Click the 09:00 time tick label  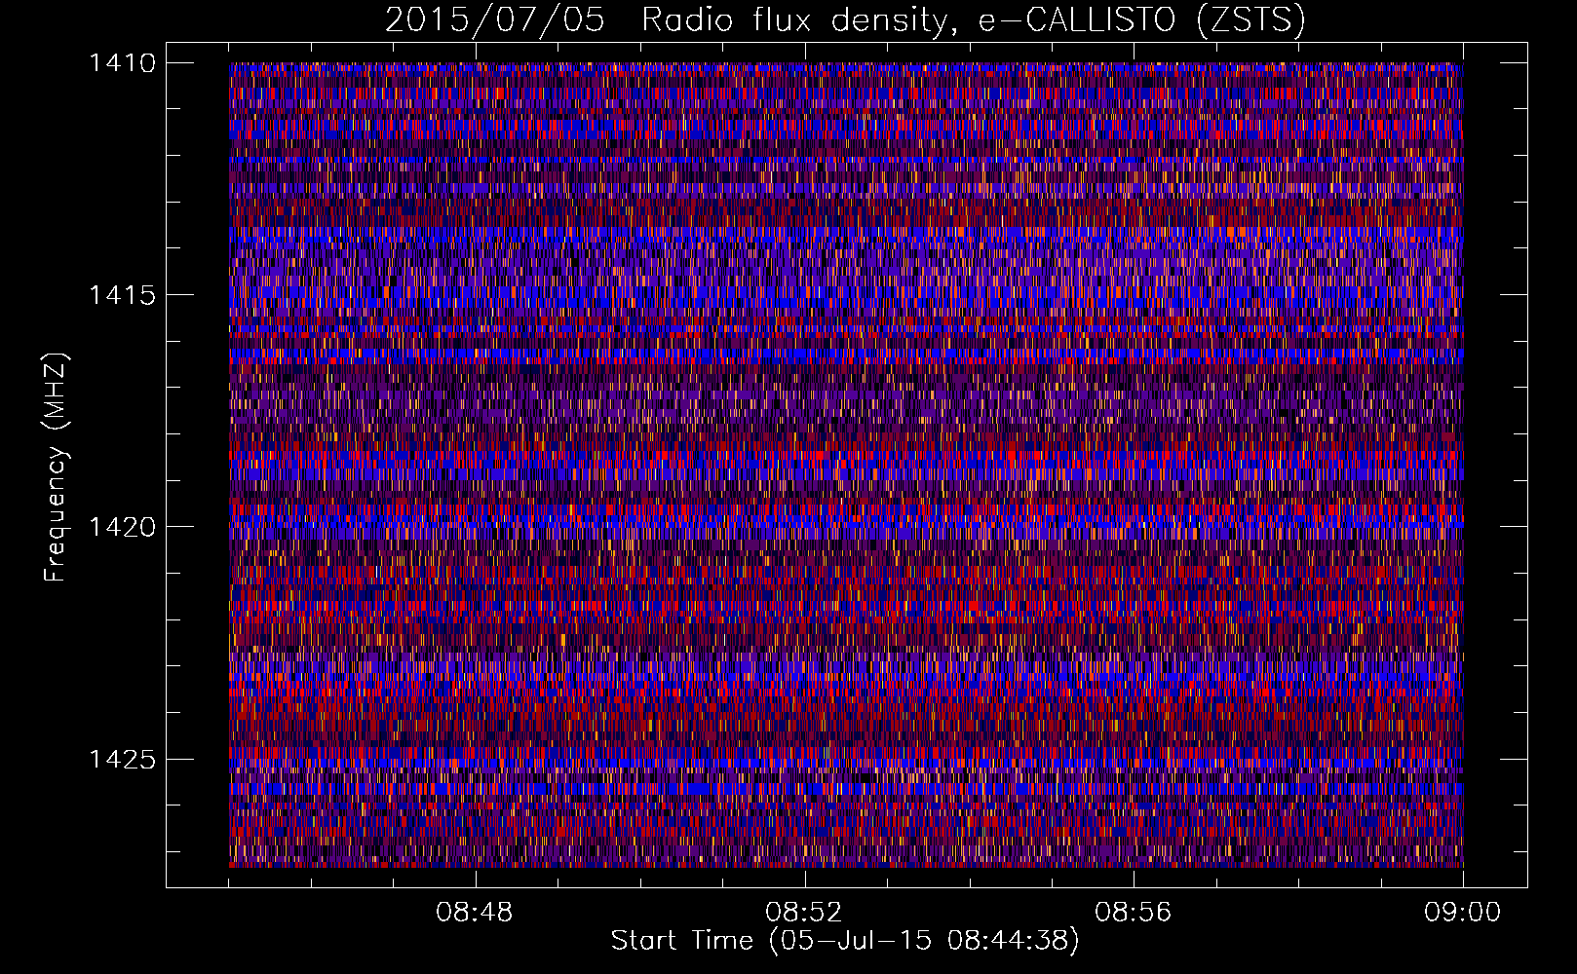tap(1462, 913)
